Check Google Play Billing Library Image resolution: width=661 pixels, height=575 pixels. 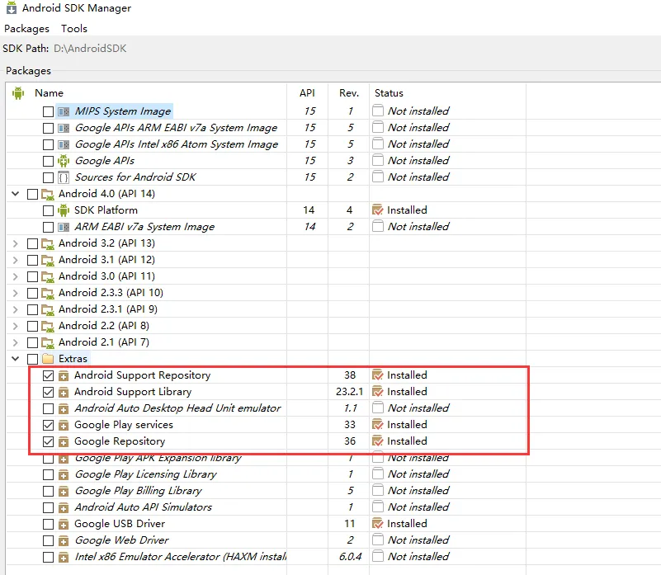tap(48, 491)
